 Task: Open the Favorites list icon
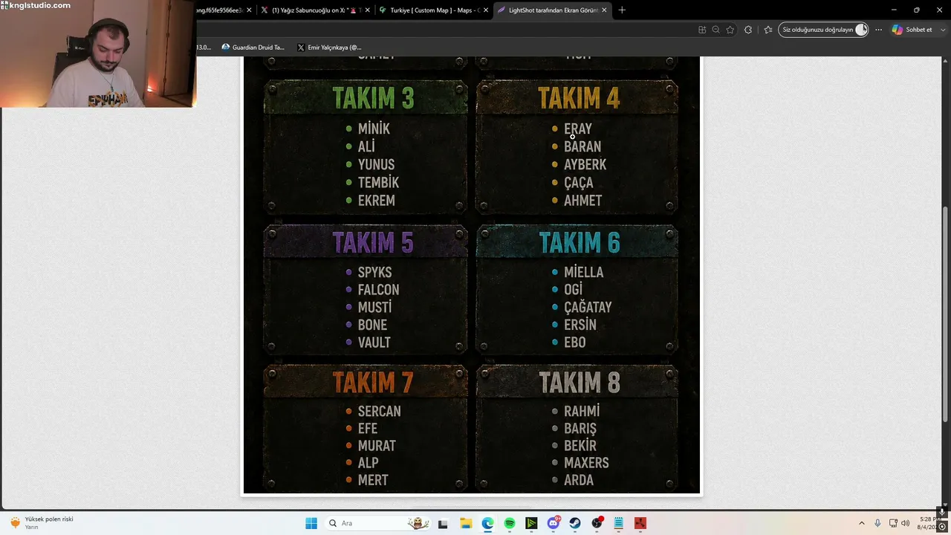(x=767, y=30)
